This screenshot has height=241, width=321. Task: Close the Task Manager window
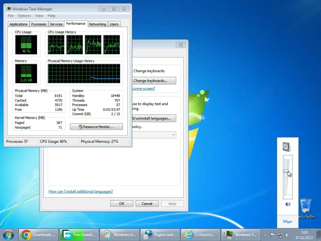click(124, 9)
